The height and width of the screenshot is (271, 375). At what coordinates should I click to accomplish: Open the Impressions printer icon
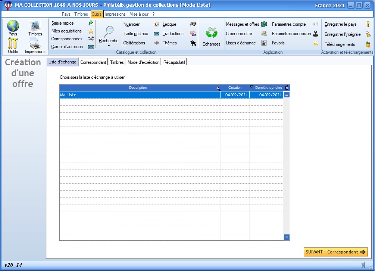pyautogui.click(x=35, y=44)
